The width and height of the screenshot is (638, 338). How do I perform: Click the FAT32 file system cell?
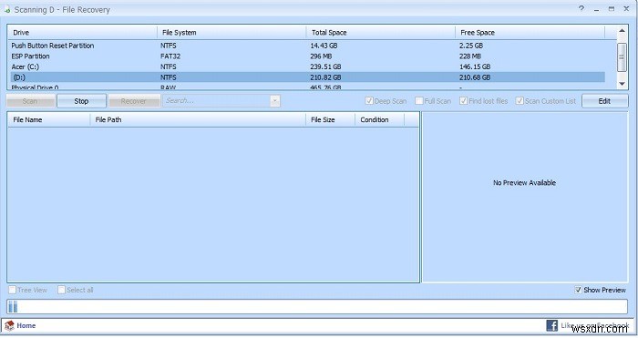170,56
